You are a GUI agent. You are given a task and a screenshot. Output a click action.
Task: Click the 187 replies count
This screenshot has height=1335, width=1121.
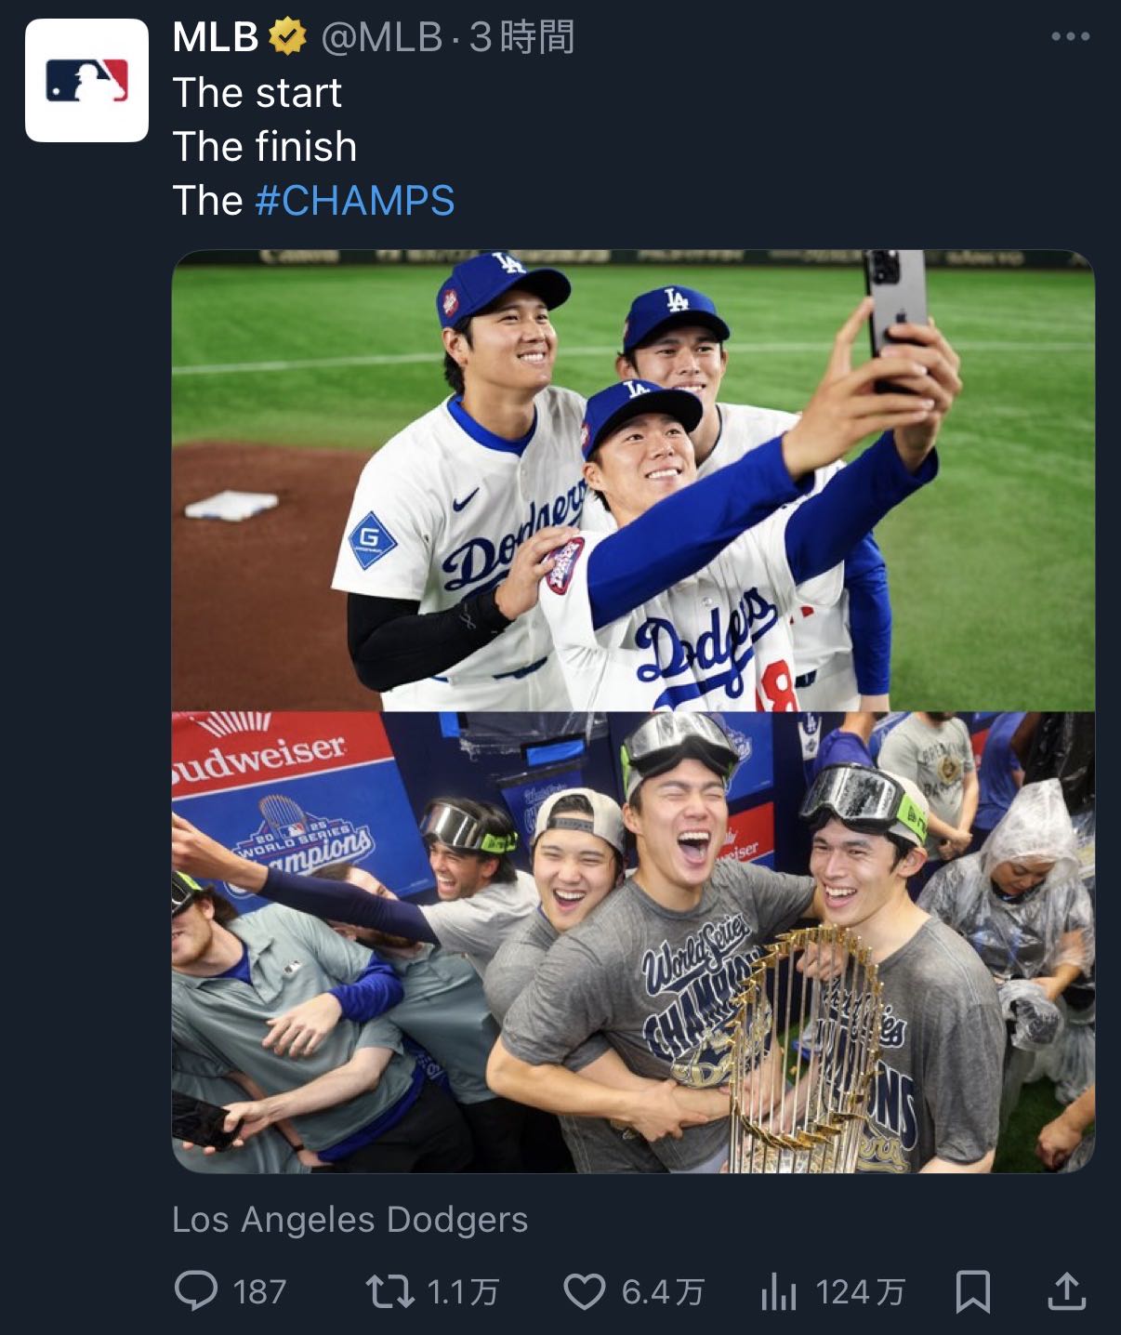(259, 1291)
